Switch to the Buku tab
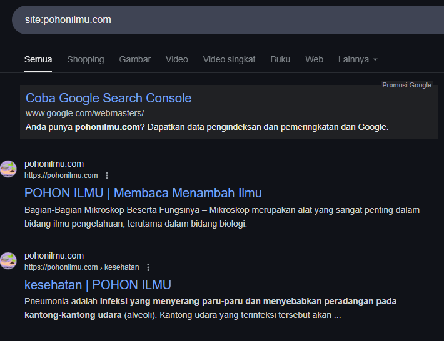Screen dimensions: 444x341 pyautogui.click(x=280, y=60)
